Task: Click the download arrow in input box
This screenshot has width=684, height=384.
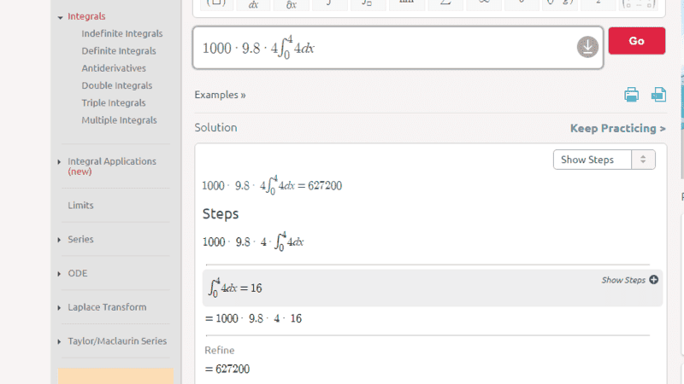Action: point(587,48)
